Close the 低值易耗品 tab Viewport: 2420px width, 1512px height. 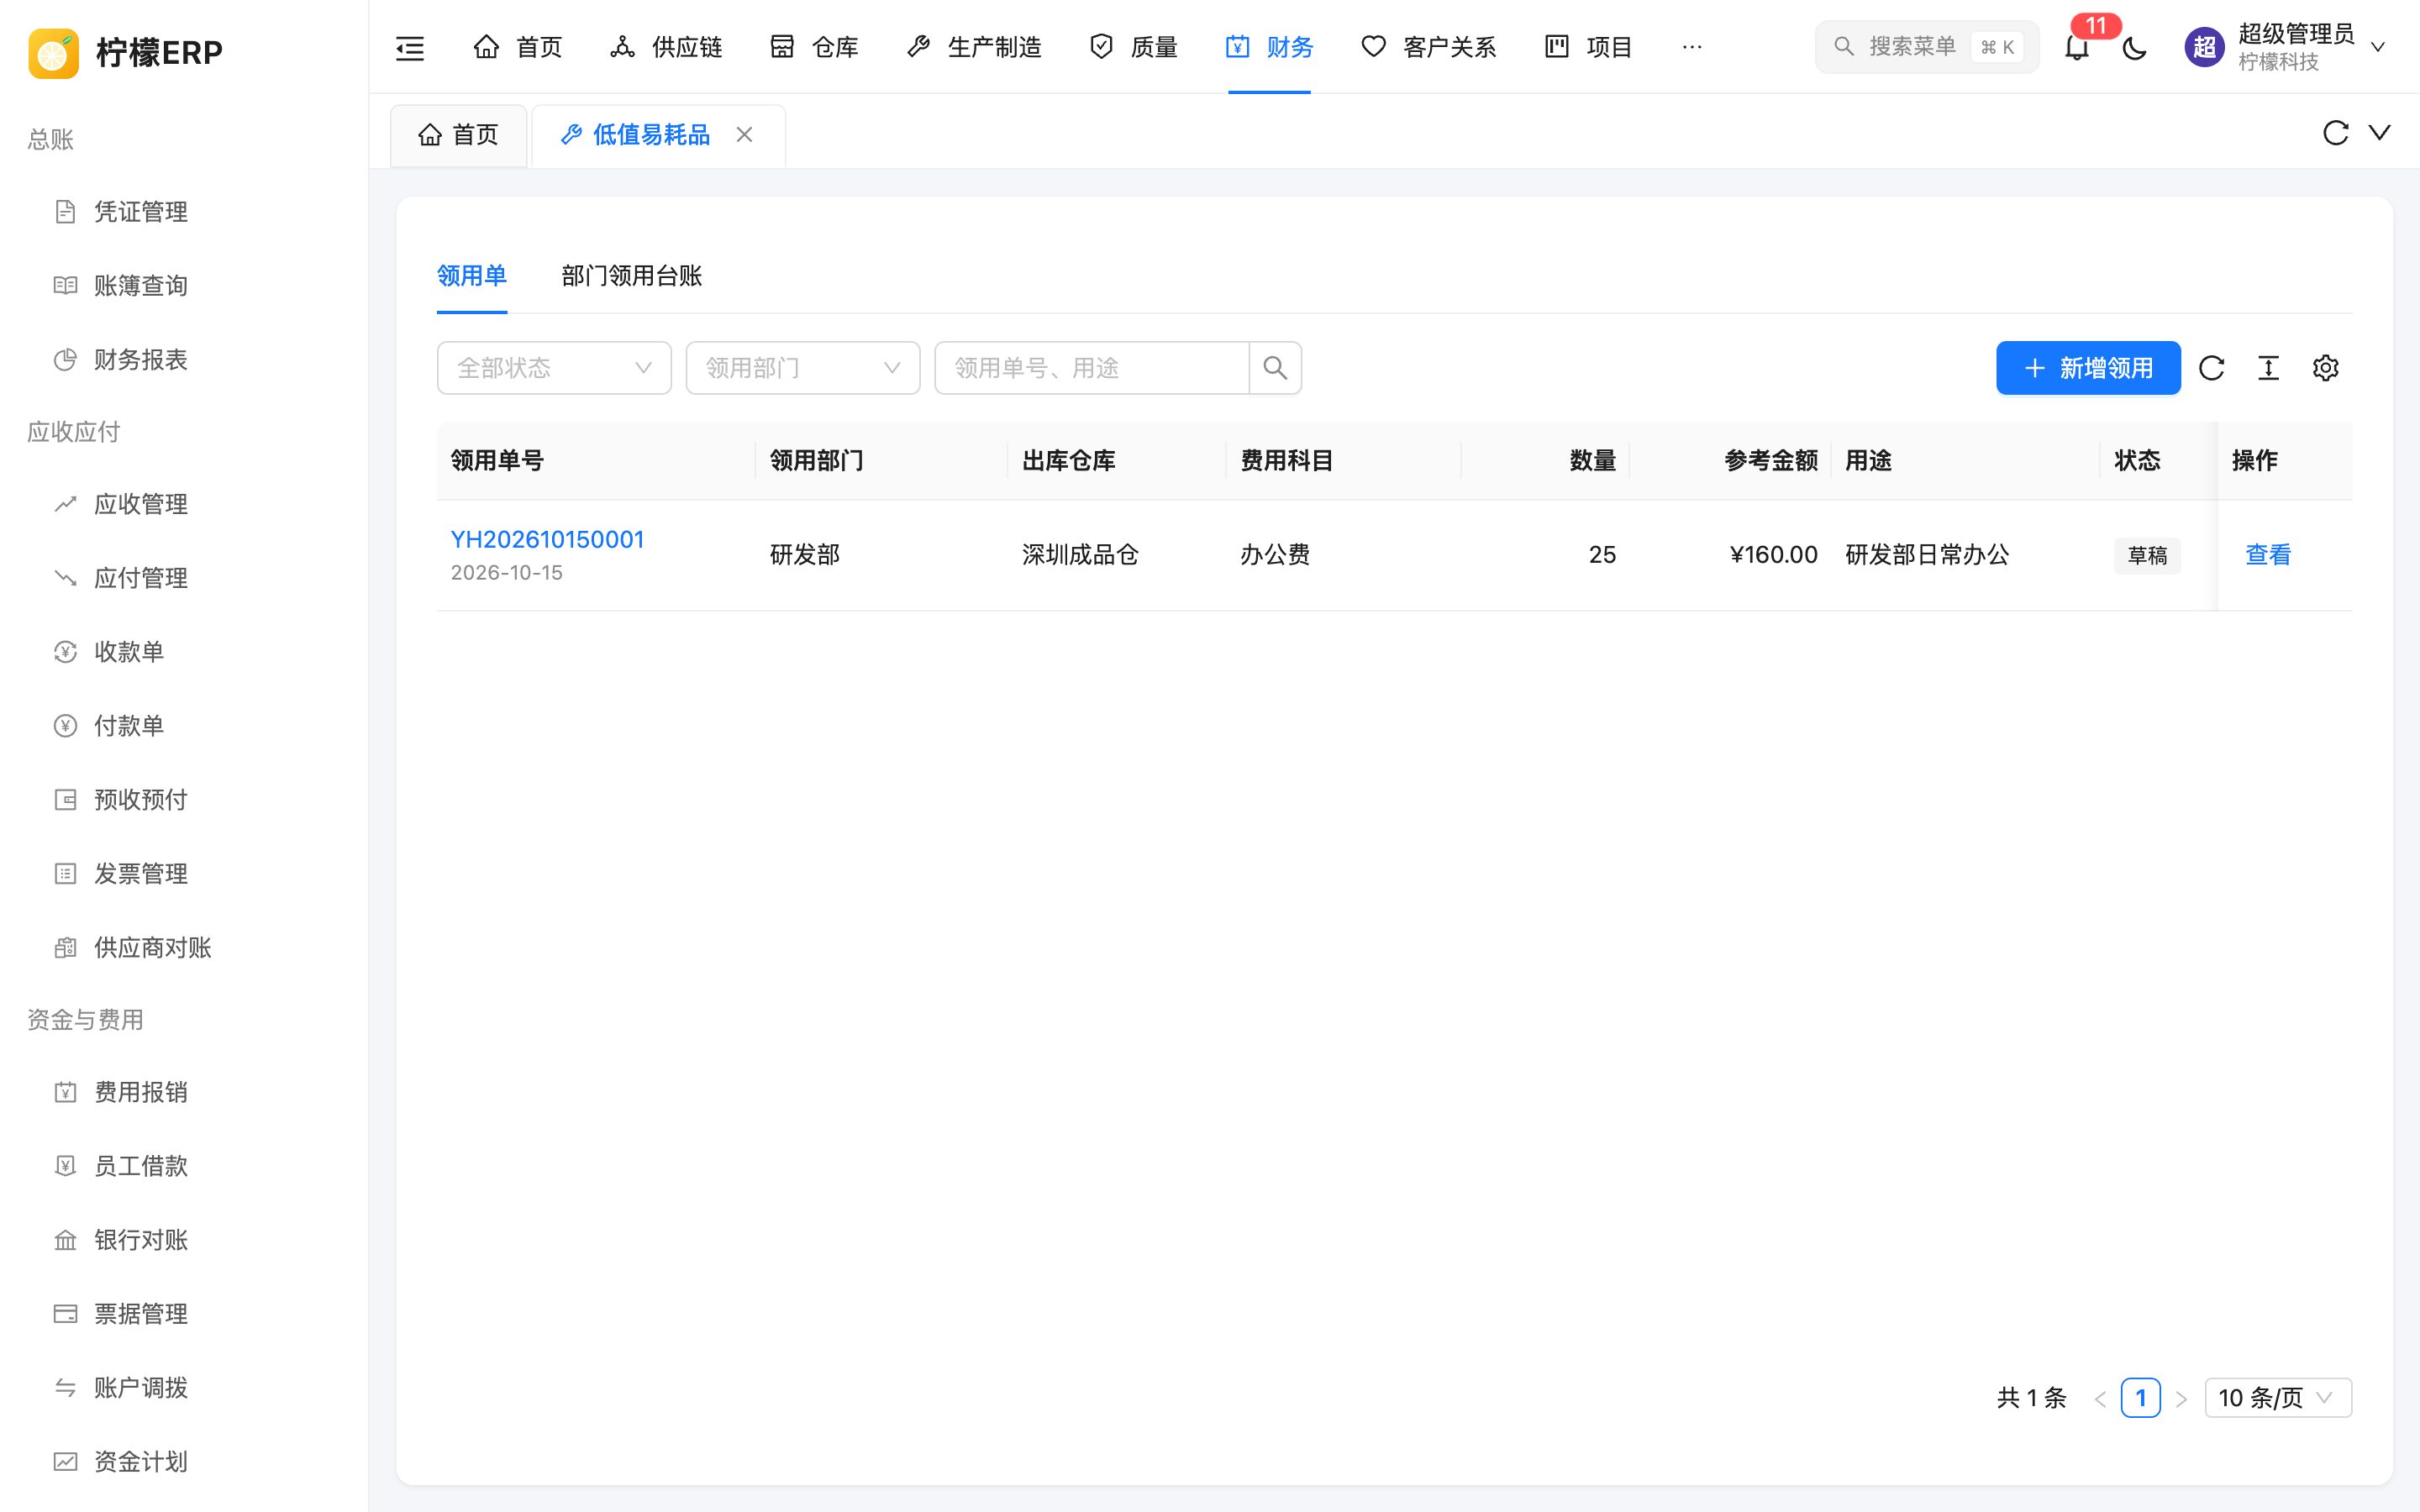744,134
